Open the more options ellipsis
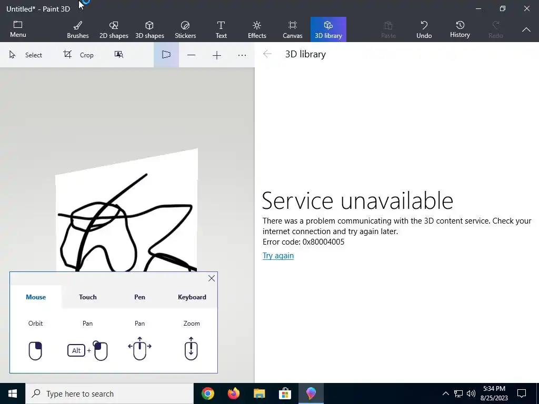539x404 pixels. point(242,55)
